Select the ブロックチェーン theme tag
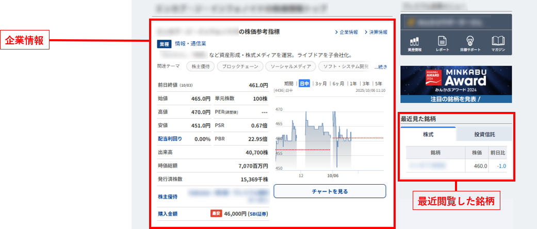 240,67
